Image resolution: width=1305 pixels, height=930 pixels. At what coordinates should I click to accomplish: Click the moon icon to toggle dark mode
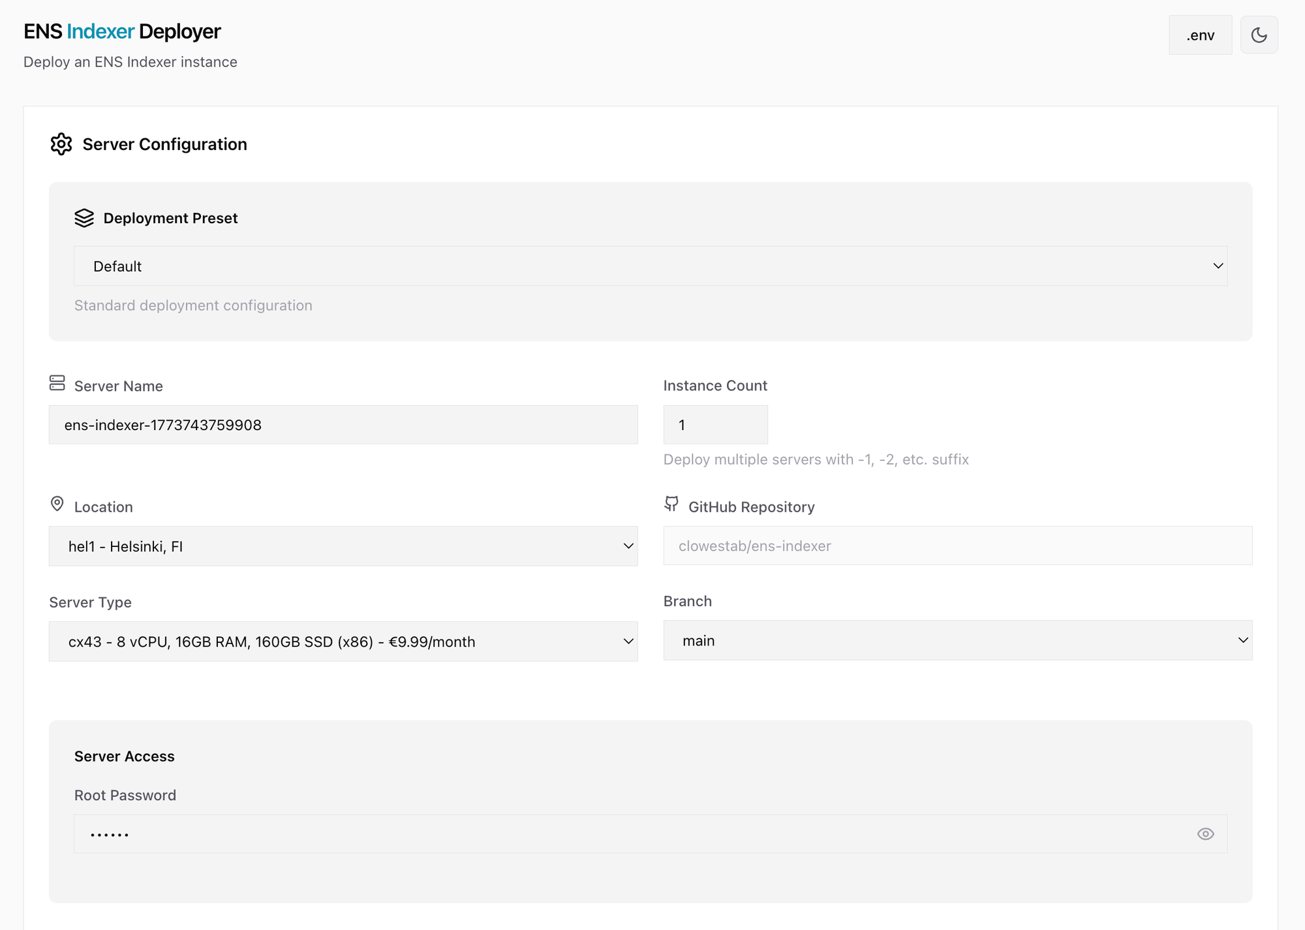(x=1259, y=35)
